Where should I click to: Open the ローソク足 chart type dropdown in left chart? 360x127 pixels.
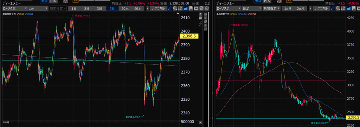(15, 8)
